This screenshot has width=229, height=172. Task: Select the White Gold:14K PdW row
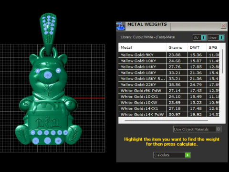(169, 114)
